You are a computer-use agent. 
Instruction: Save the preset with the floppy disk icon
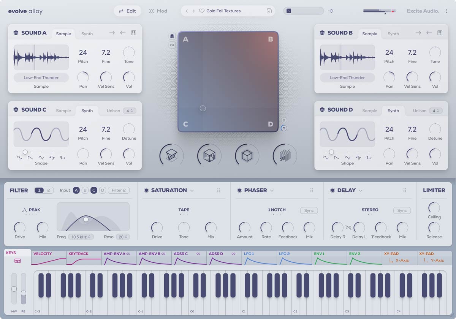pos(269,11)
